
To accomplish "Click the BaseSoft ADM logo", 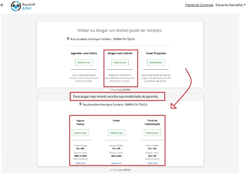I will [x=23, y=6].
